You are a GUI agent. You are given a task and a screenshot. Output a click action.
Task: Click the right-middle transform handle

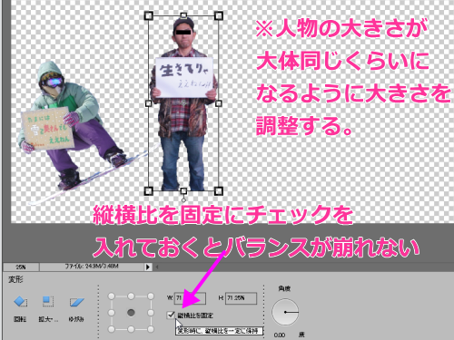click(x=219, y=103)
